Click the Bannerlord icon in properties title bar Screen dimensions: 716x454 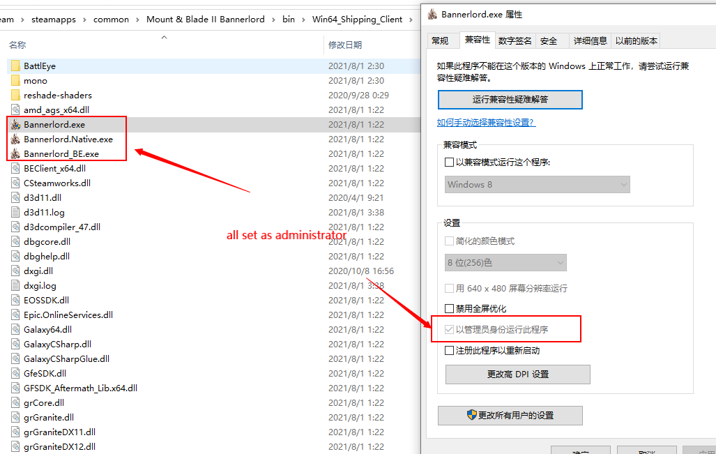coord(432,14)
